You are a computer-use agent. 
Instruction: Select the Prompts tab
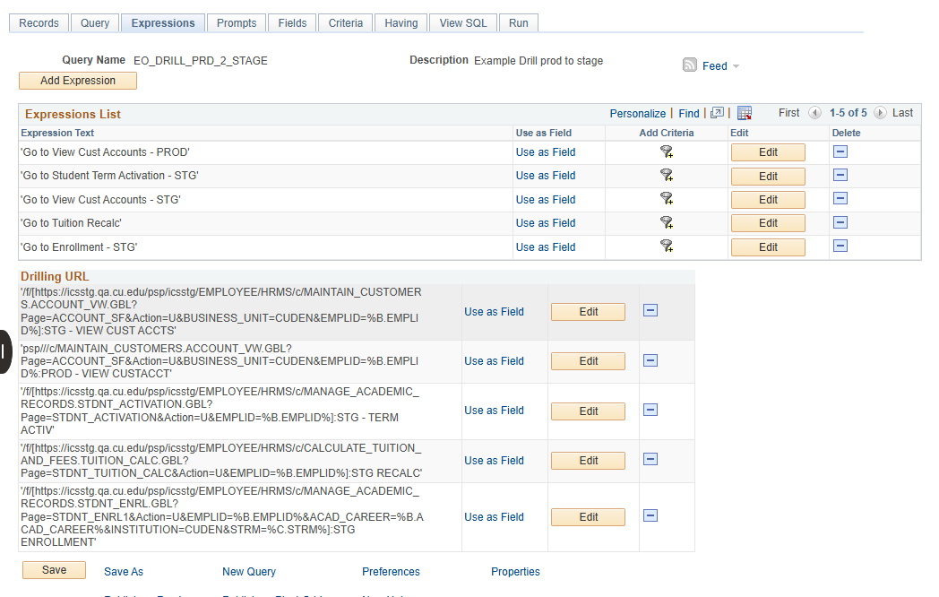[x=237, y=23]
